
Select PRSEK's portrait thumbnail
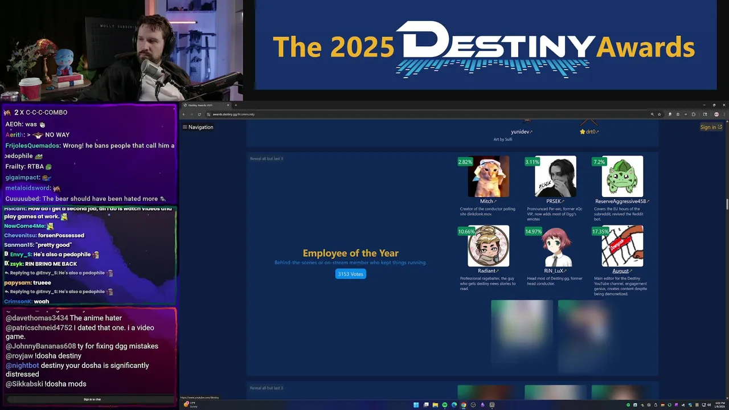point(555,177)
